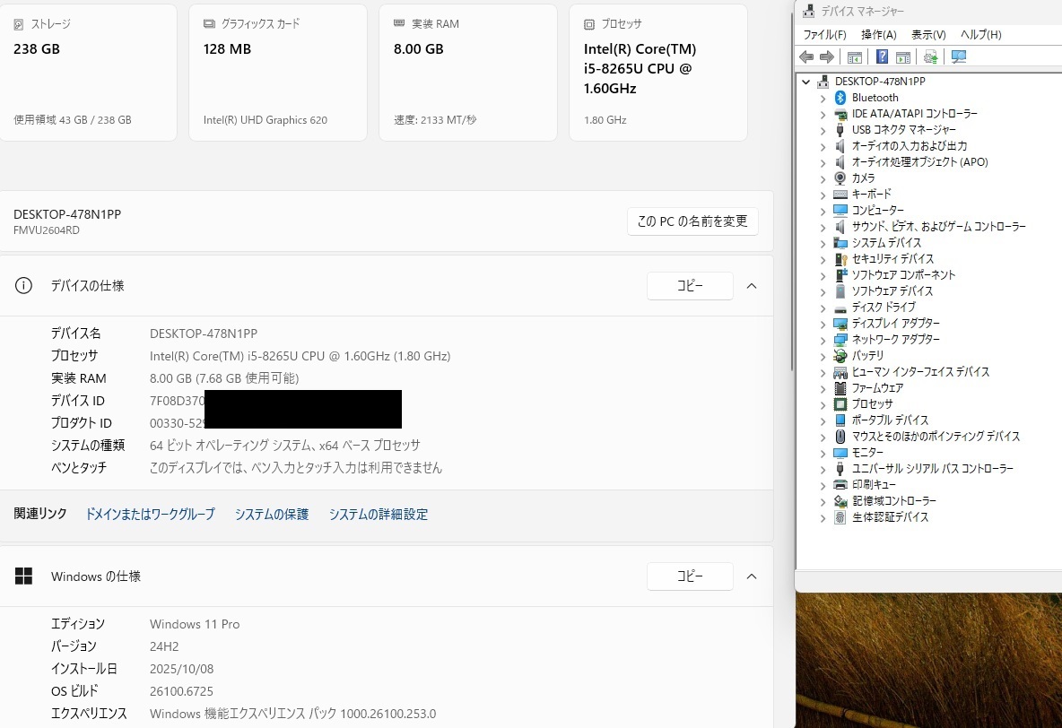Expand the オーディオの入力および出力 node
This screenshot has width=1062, height=728.
[823, 146]
